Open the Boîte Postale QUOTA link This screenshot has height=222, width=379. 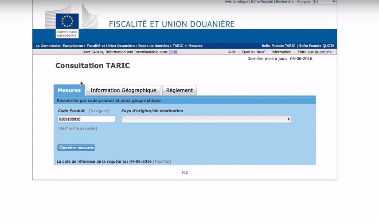point(316,46)
